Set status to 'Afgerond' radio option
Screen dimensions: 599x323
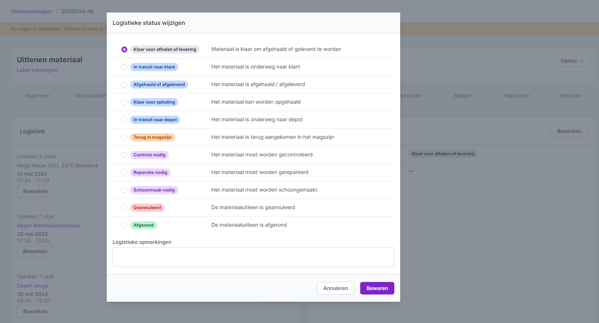(124, 225)
